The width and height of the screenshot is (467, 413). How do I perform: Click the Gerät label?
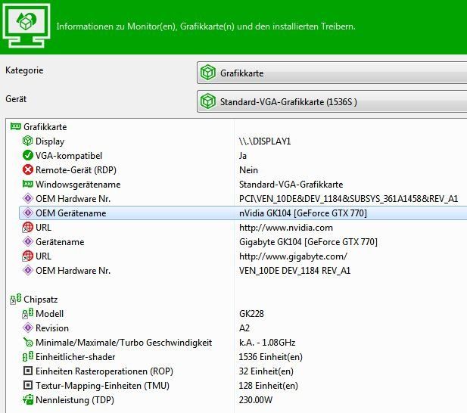pyautogui.click(x=16, y=99)
